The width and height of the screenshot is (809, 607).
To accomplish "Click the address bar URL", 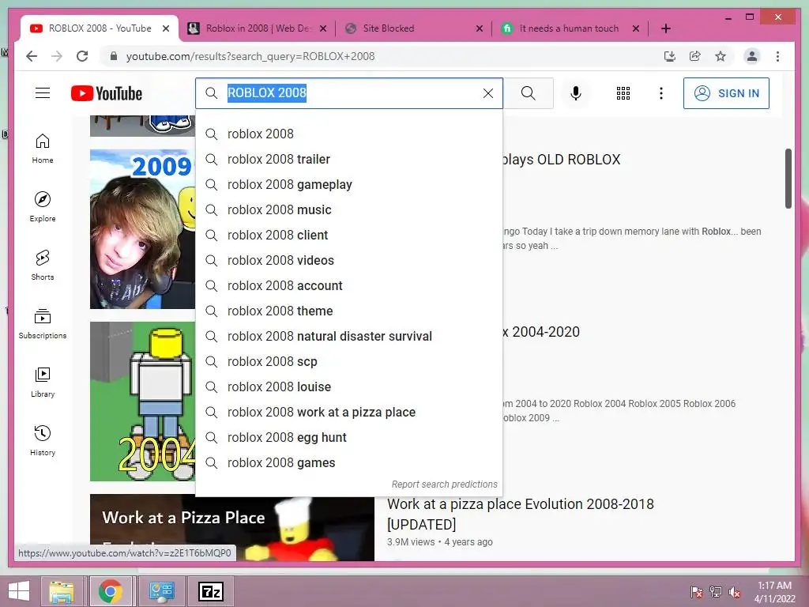I will point(250,56).
